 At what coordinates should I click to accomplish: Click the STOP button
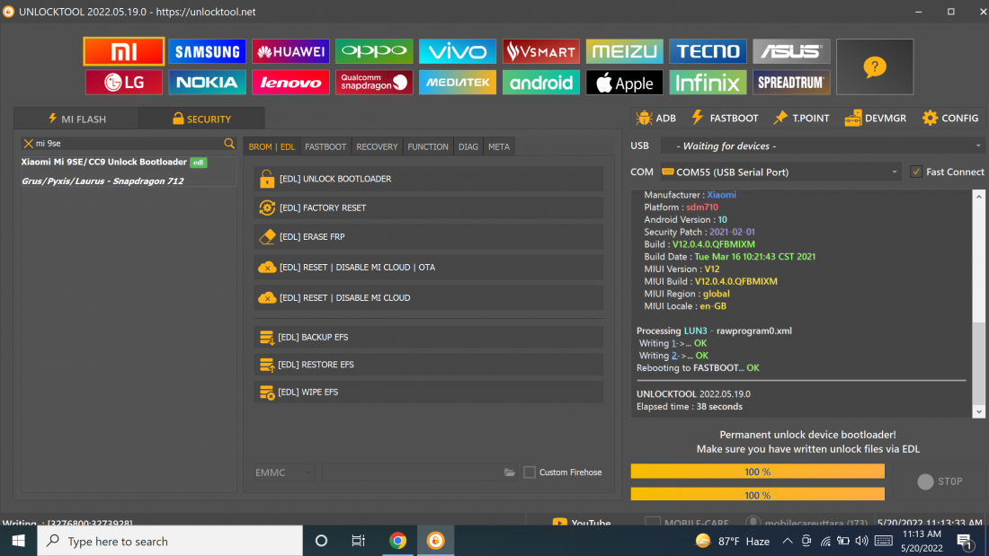point(940,481)
